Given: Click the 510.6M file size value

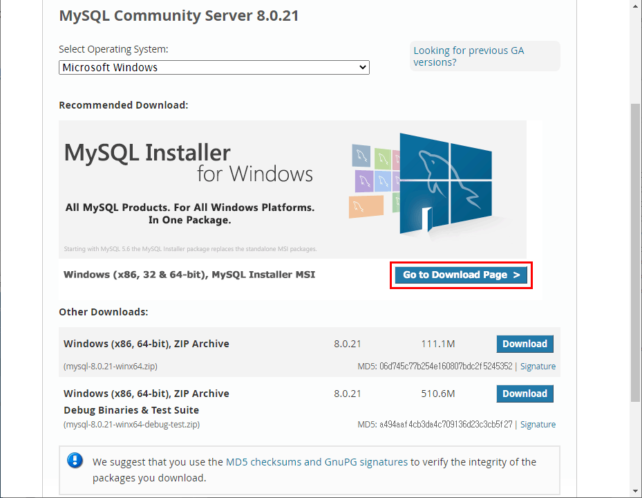Looking at the screenshot, I should (x=437, y=394).
